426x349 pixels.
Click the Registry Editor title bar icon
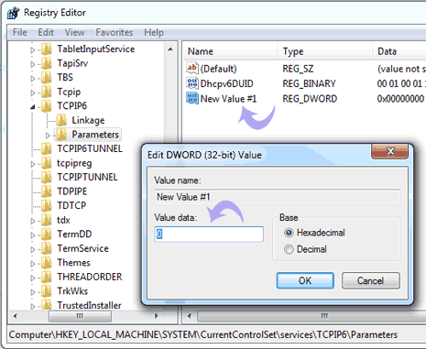pyautogui.click(x=13, y=13)
